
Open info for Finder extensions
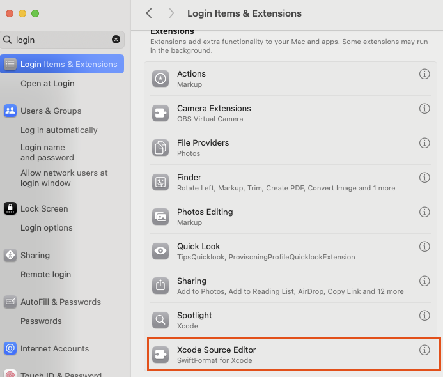pos(424,178)
